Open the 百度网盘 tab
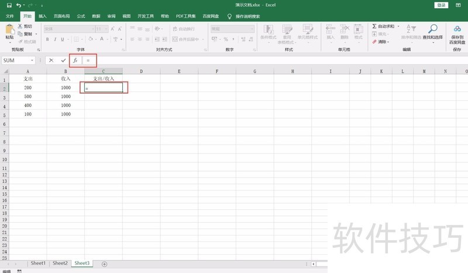 (211, 16)
